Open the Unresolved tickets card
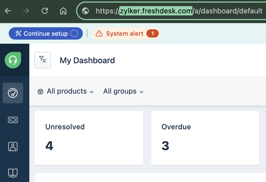Image resolution: width=266 pixels, height=182 pixels. click(x=89, y=138)
